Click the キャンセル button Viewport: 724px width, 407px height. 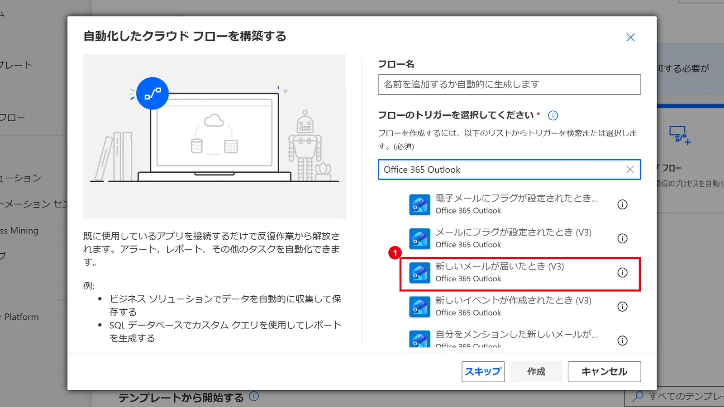tap(604, 372)
